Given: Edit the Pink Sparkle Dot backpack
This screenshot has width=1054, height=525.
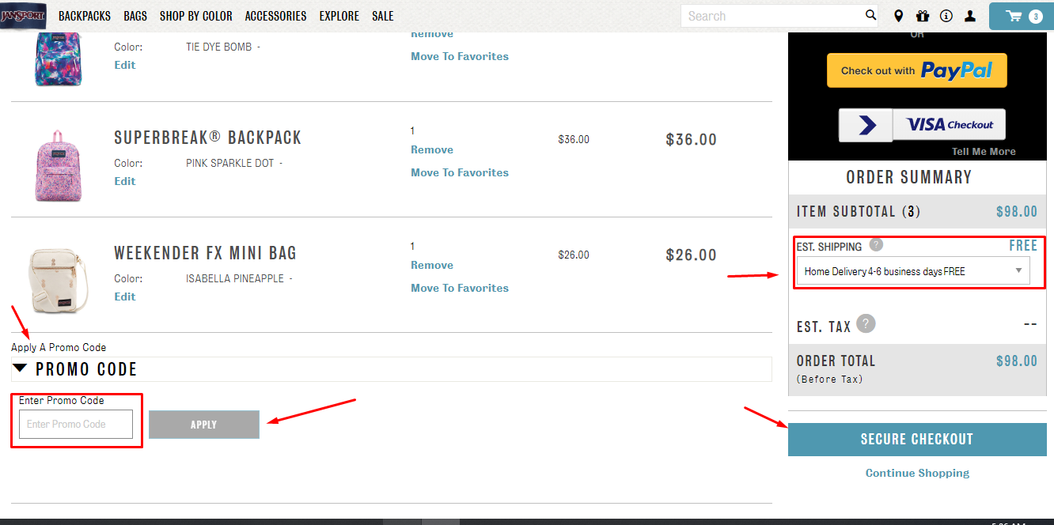Looking at the screenshot, I should coord(125,181).
